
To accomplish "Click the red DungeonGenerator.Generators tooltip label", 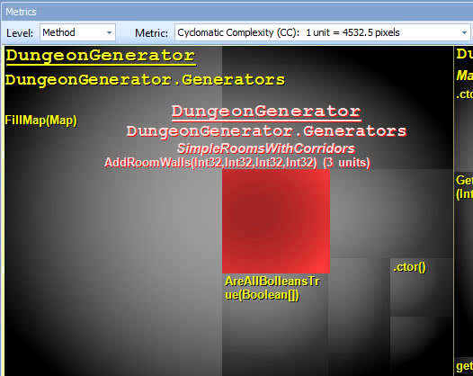I will (266, 131).
